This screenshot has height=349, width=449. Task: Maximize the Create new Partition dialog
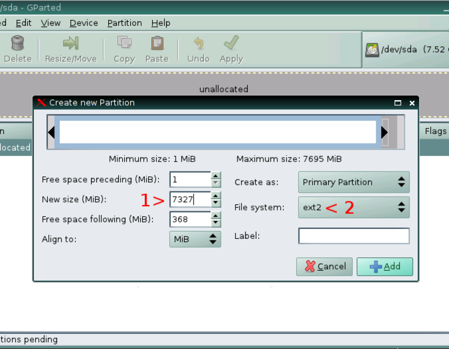pyautogui.click(x=398, y=103)
